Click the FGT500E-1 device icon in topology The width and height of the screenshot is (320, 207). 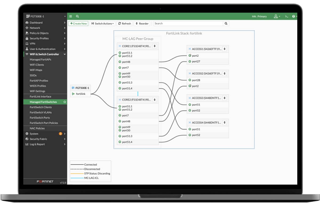(x=73, y=88)
